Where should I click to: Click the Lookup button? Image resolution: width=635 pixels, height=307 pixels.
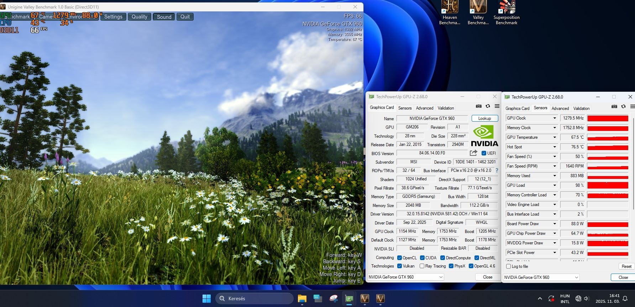coord(484,118)
